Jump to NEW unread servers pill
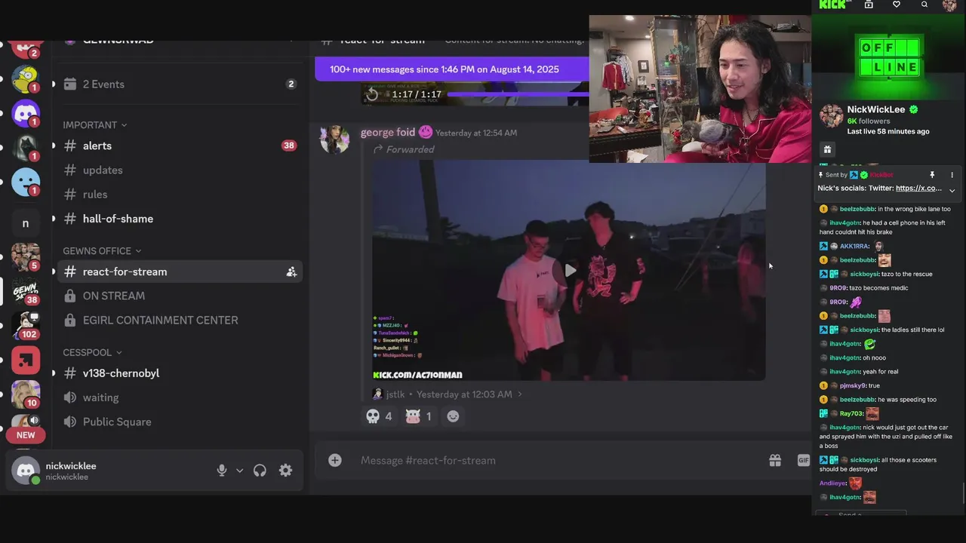The image size is (966, 543). click(x=26, y=435)
